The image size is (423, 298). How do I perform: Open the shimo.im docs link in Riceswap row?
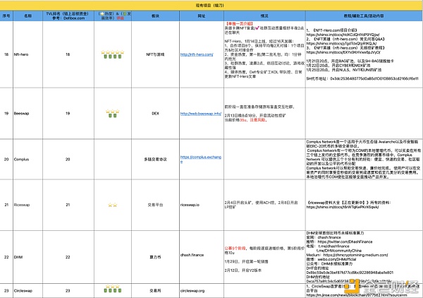343,207
